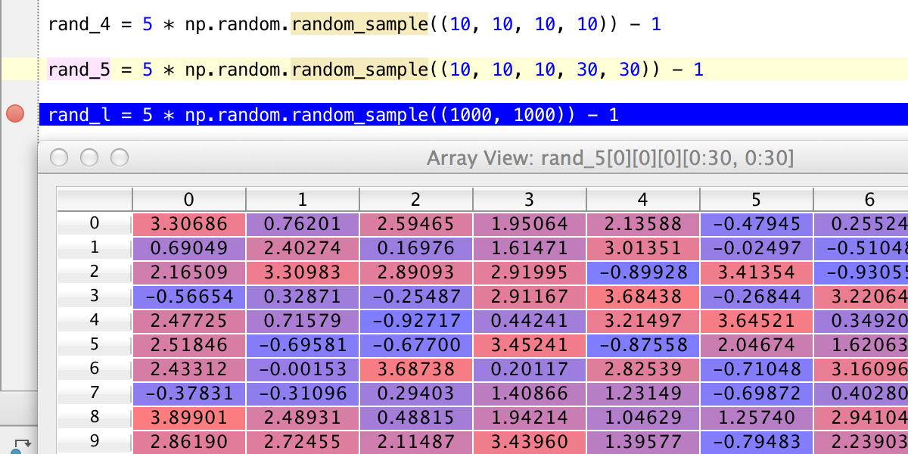This screenshot has height=454, width=908.
Task: Click random_sample in rand_5 line
Action: [x=359, y=70]
